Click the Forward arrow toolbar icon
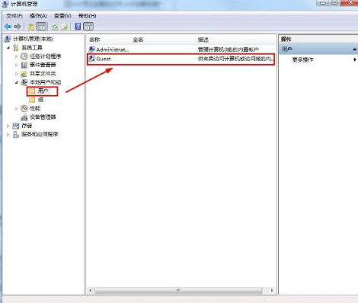 18,27
